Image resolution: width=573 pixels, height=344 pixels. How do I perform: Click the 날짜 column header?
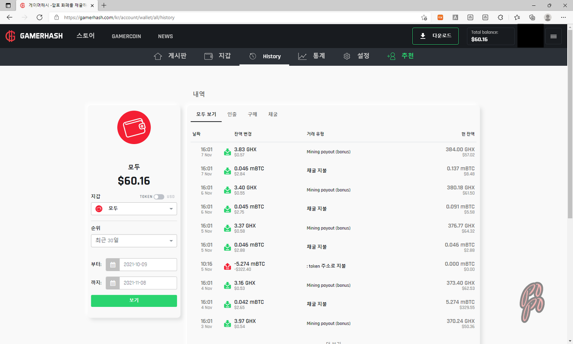click(197, 134)
